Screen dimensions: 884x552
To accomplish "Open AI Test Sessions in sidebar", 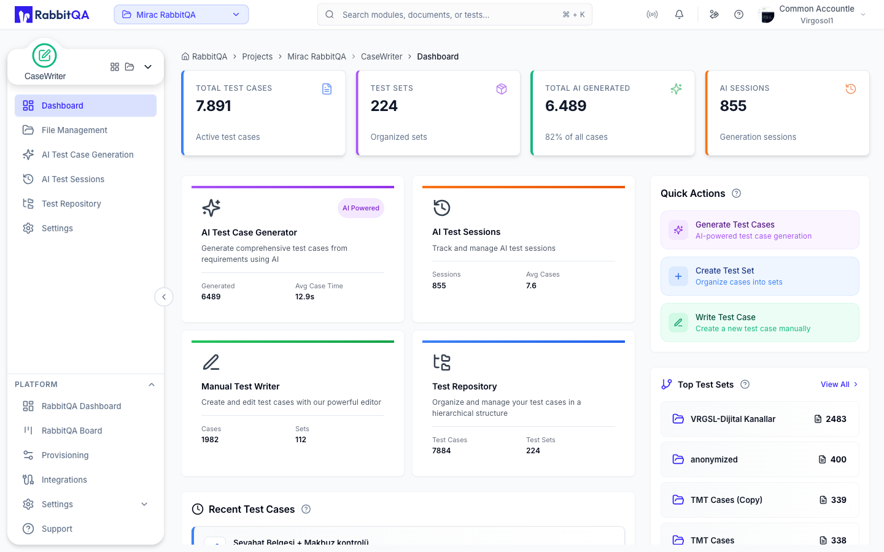I will tap(85, 179).
